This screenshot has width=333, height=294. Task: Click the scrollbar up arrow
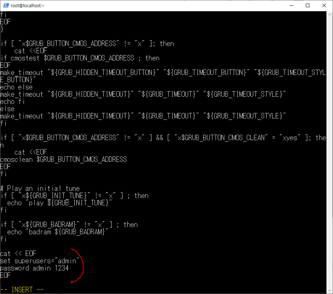tap(329, 14)
